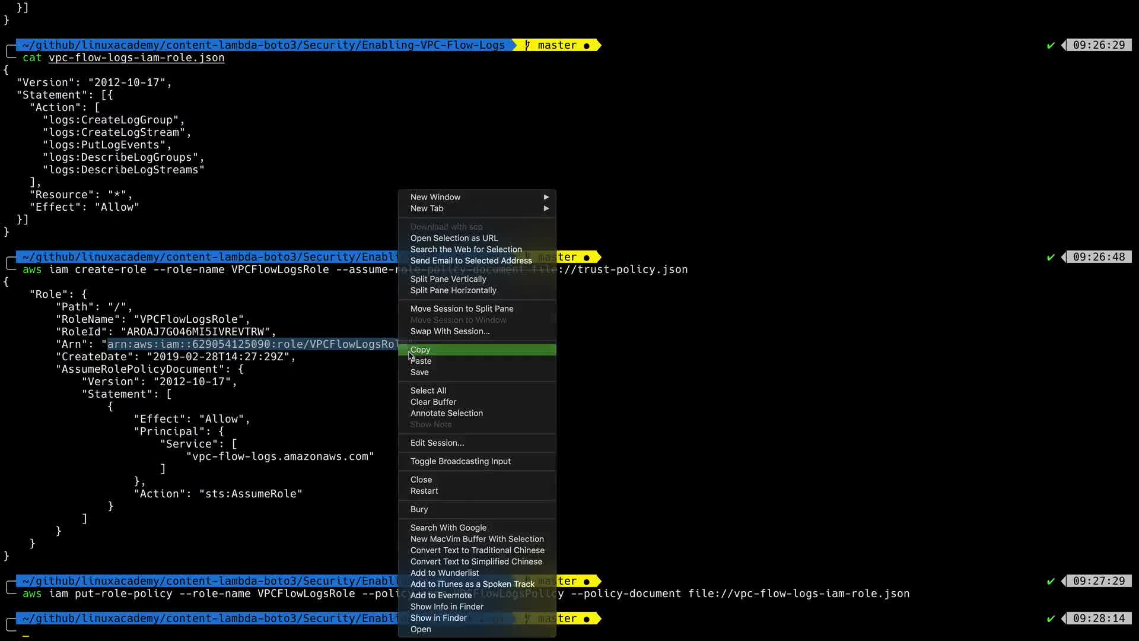This screenshot has height=641, width=1139.
Task: Expand the New Window submenu arrow
Action: (x=546, y=197)
